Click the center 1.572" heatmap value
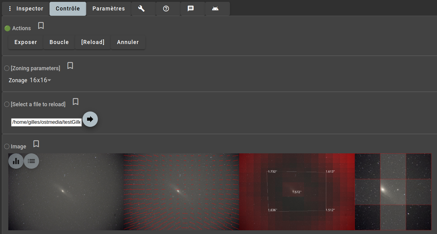437x234 pixels. (297, 192)
